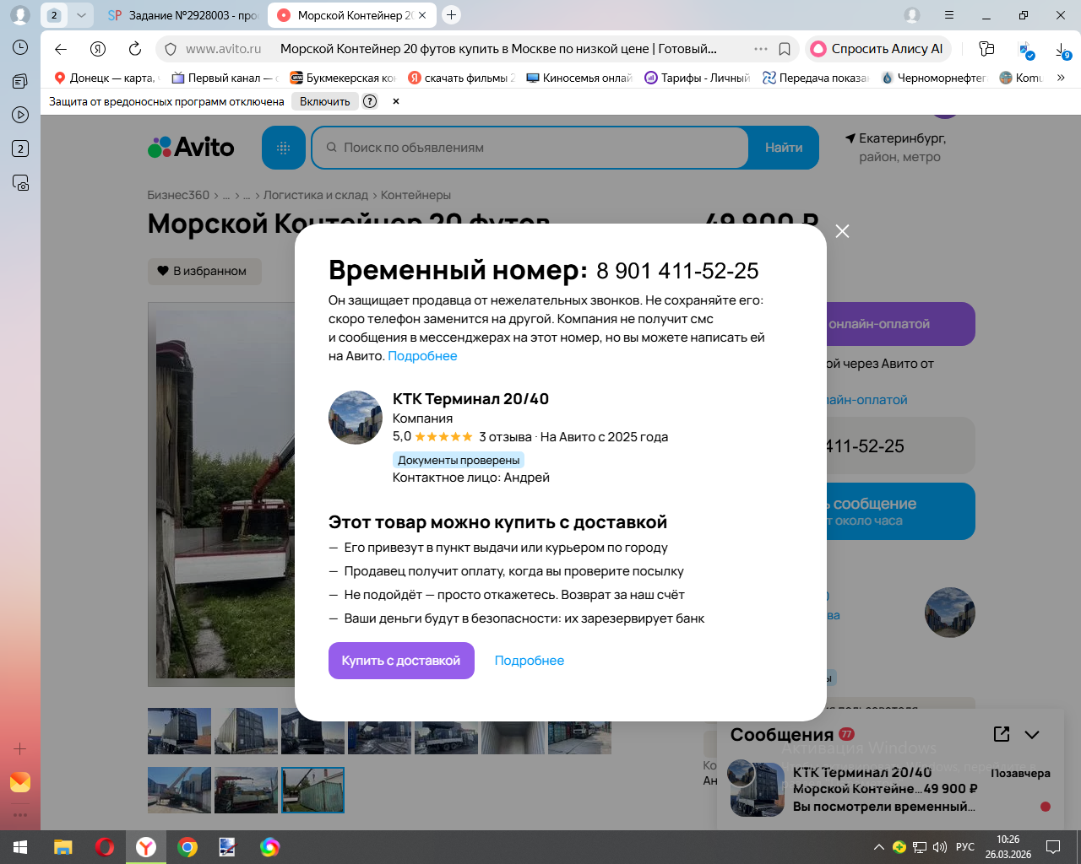Select the Морской Контейнер tab

[346, 15]
